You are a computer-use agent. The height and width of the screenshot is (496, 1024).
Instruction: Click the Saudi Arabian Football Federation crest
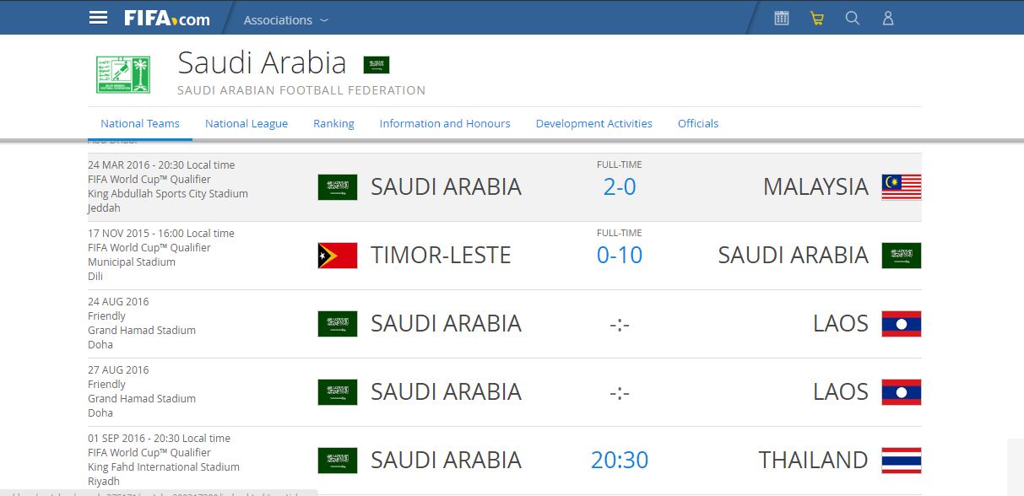point(122,75)
